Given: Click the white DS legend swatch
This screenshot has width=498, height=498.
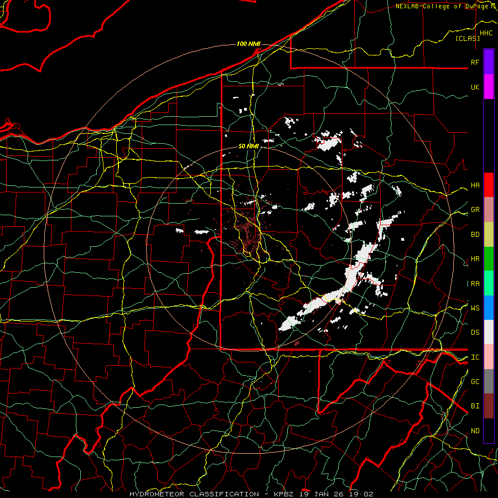Looking at the screenshot, I should [489, 332].
